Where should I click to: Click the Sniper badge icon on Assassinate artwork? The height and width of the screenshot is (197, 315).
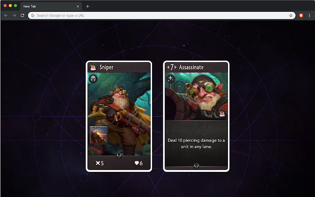[222, 114]
